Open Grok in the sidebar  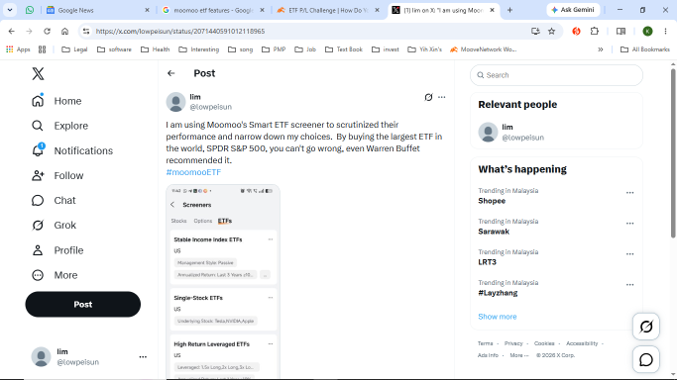(54, 226)
